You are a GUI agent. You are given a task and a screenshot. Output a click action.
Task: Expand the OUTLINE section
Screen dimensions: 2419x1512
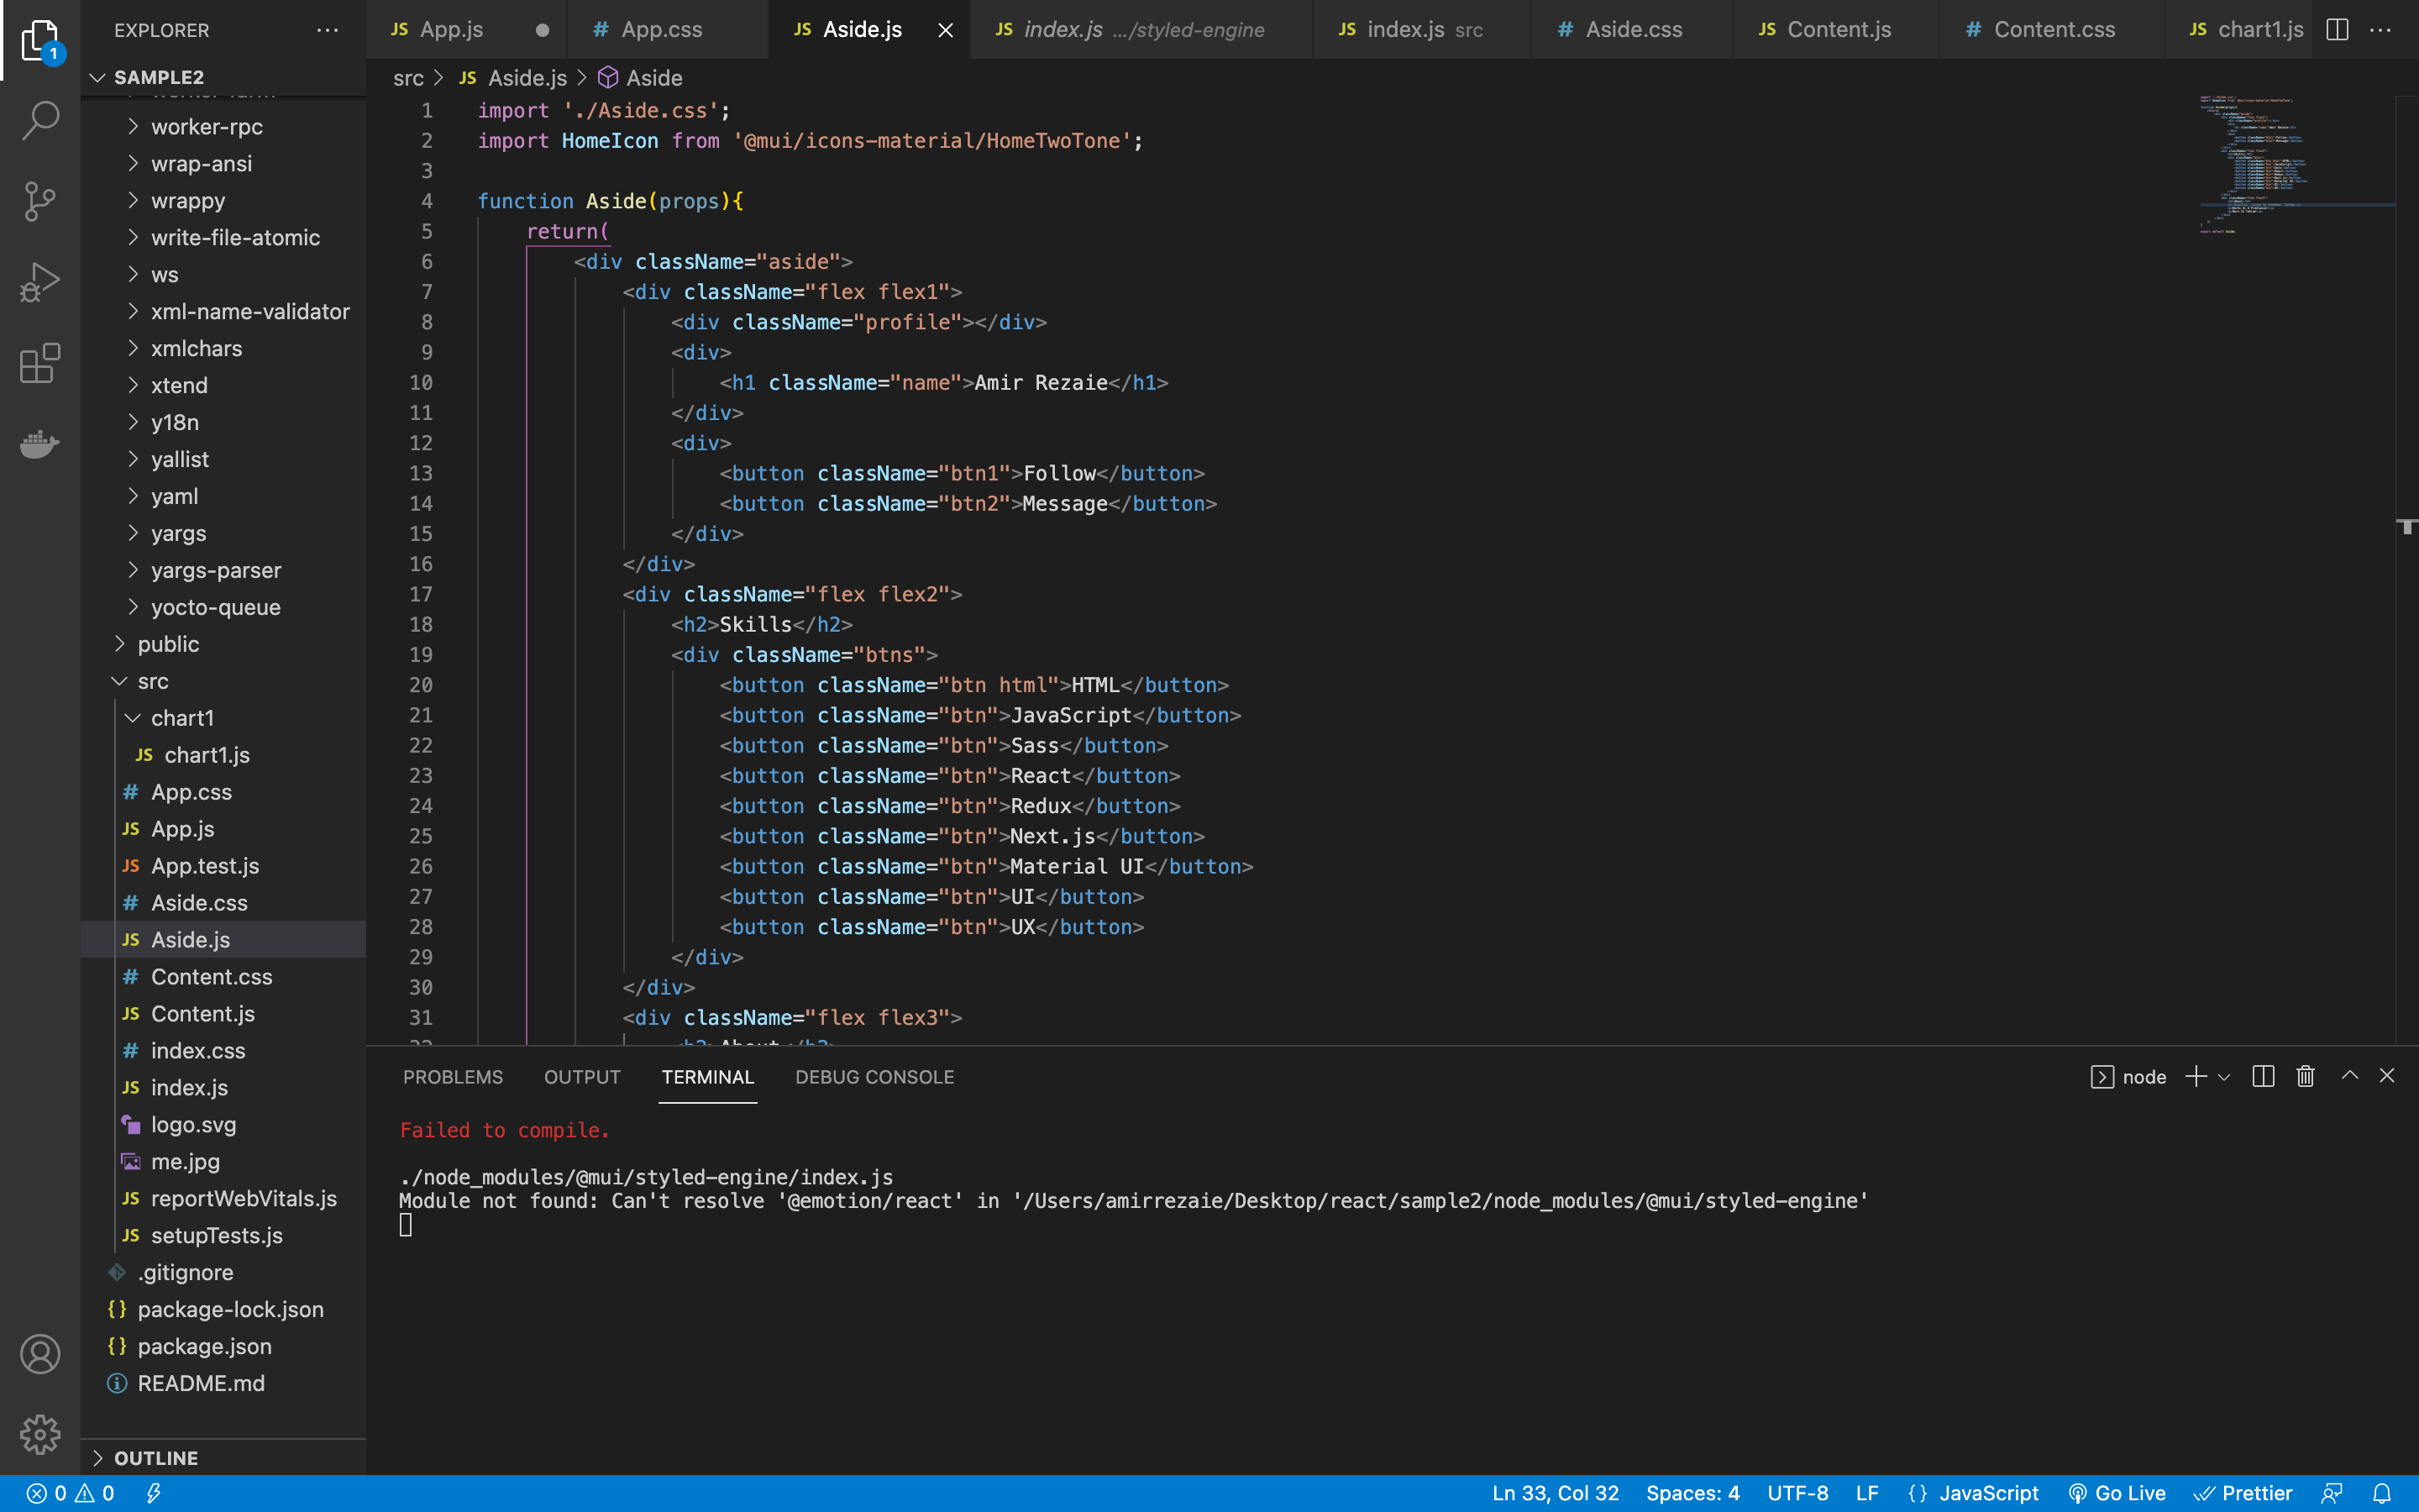click(x=223, y=1457)
